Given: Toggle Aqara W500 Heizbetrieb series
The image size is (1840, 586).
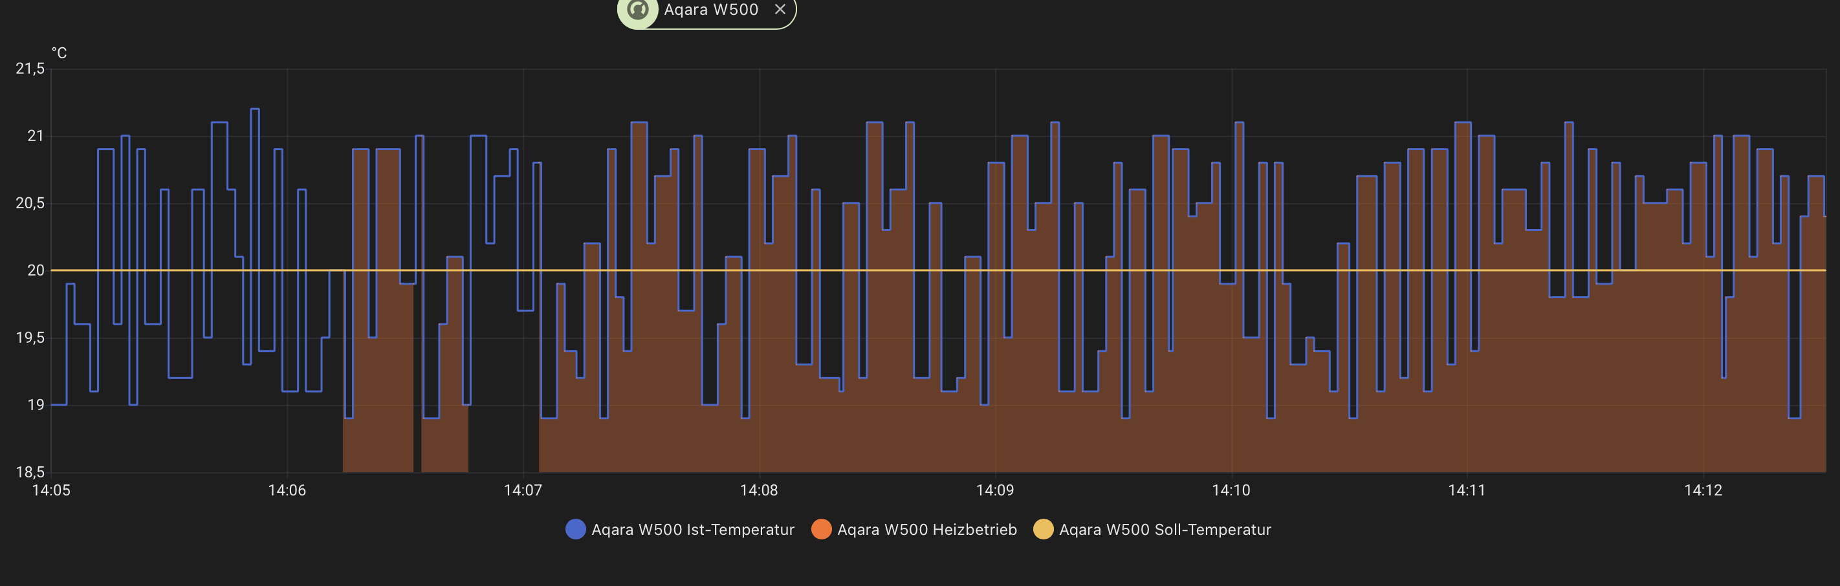Looking at the screenshot, I should pos(914,530).
